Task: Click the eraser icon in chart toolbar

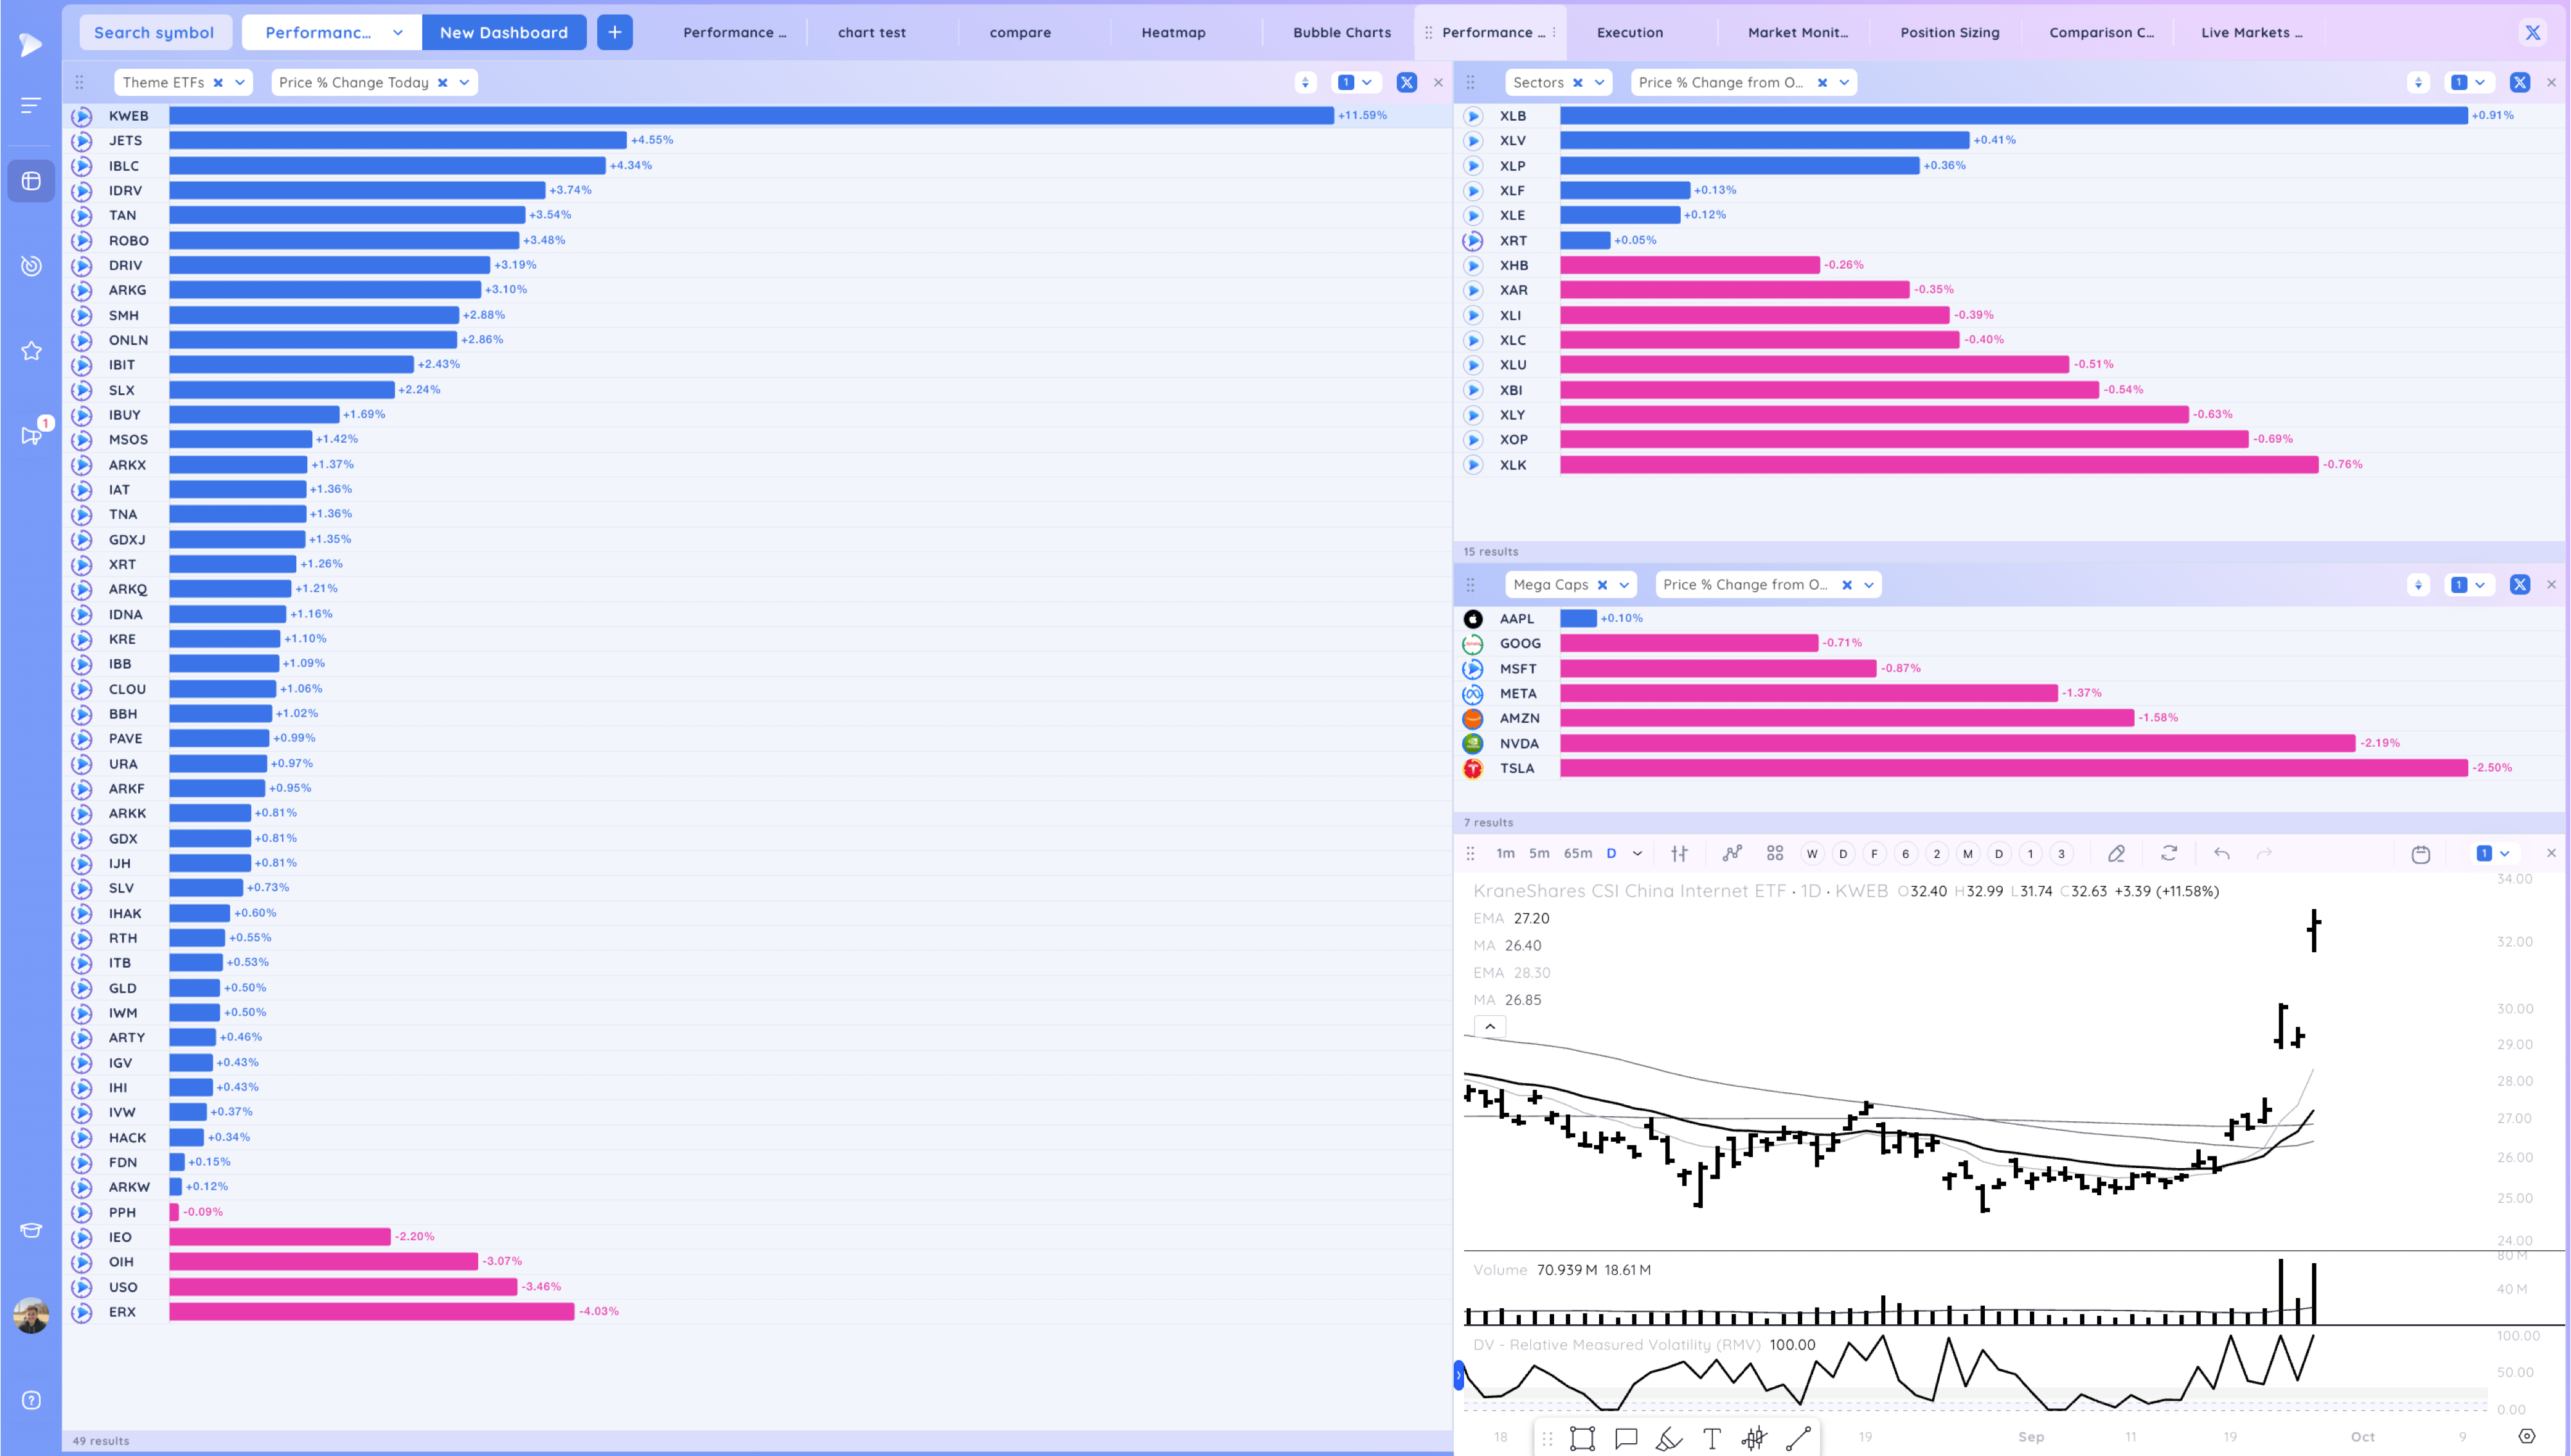Action: [2116, 853]
